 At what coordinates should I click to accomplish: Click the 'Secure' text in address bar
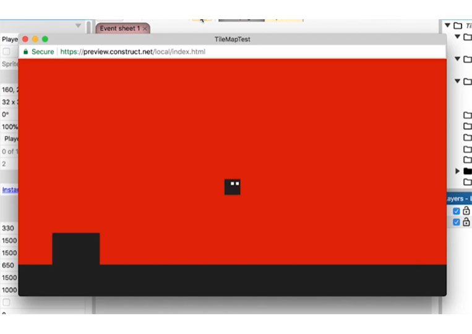tap(43, 52)
